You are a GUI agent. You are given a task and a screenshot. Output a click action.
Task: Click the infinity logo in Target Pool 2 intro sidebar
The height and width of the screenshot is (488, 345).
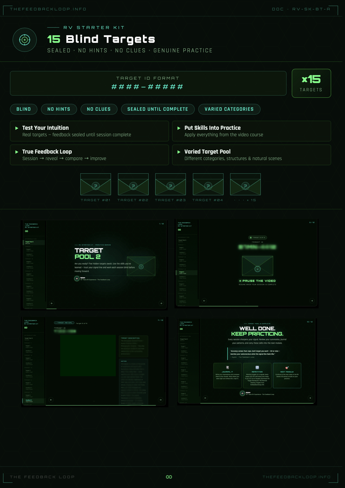point(26,231)
